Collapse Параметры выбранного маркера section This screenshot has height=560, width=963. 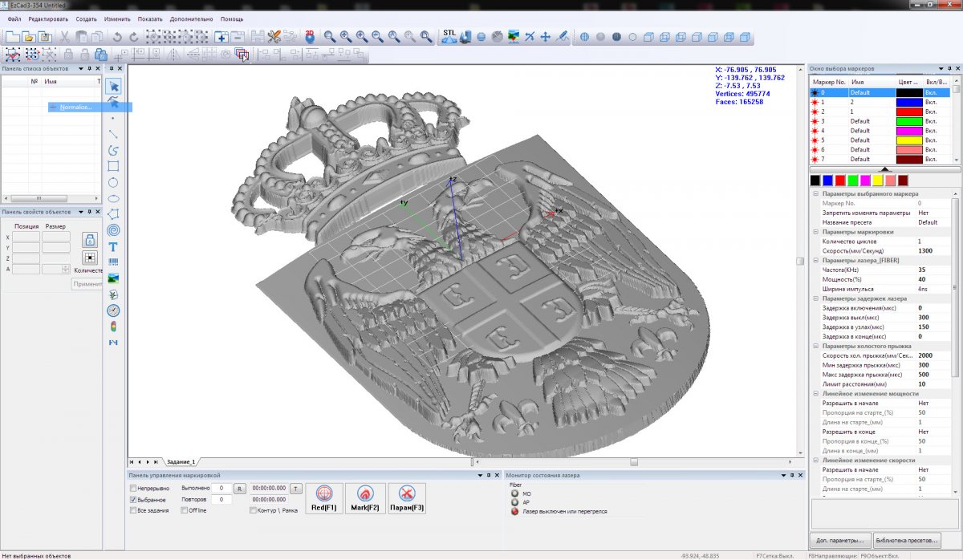(816, 194)
